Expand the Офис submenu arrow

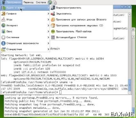click(48, 31)
